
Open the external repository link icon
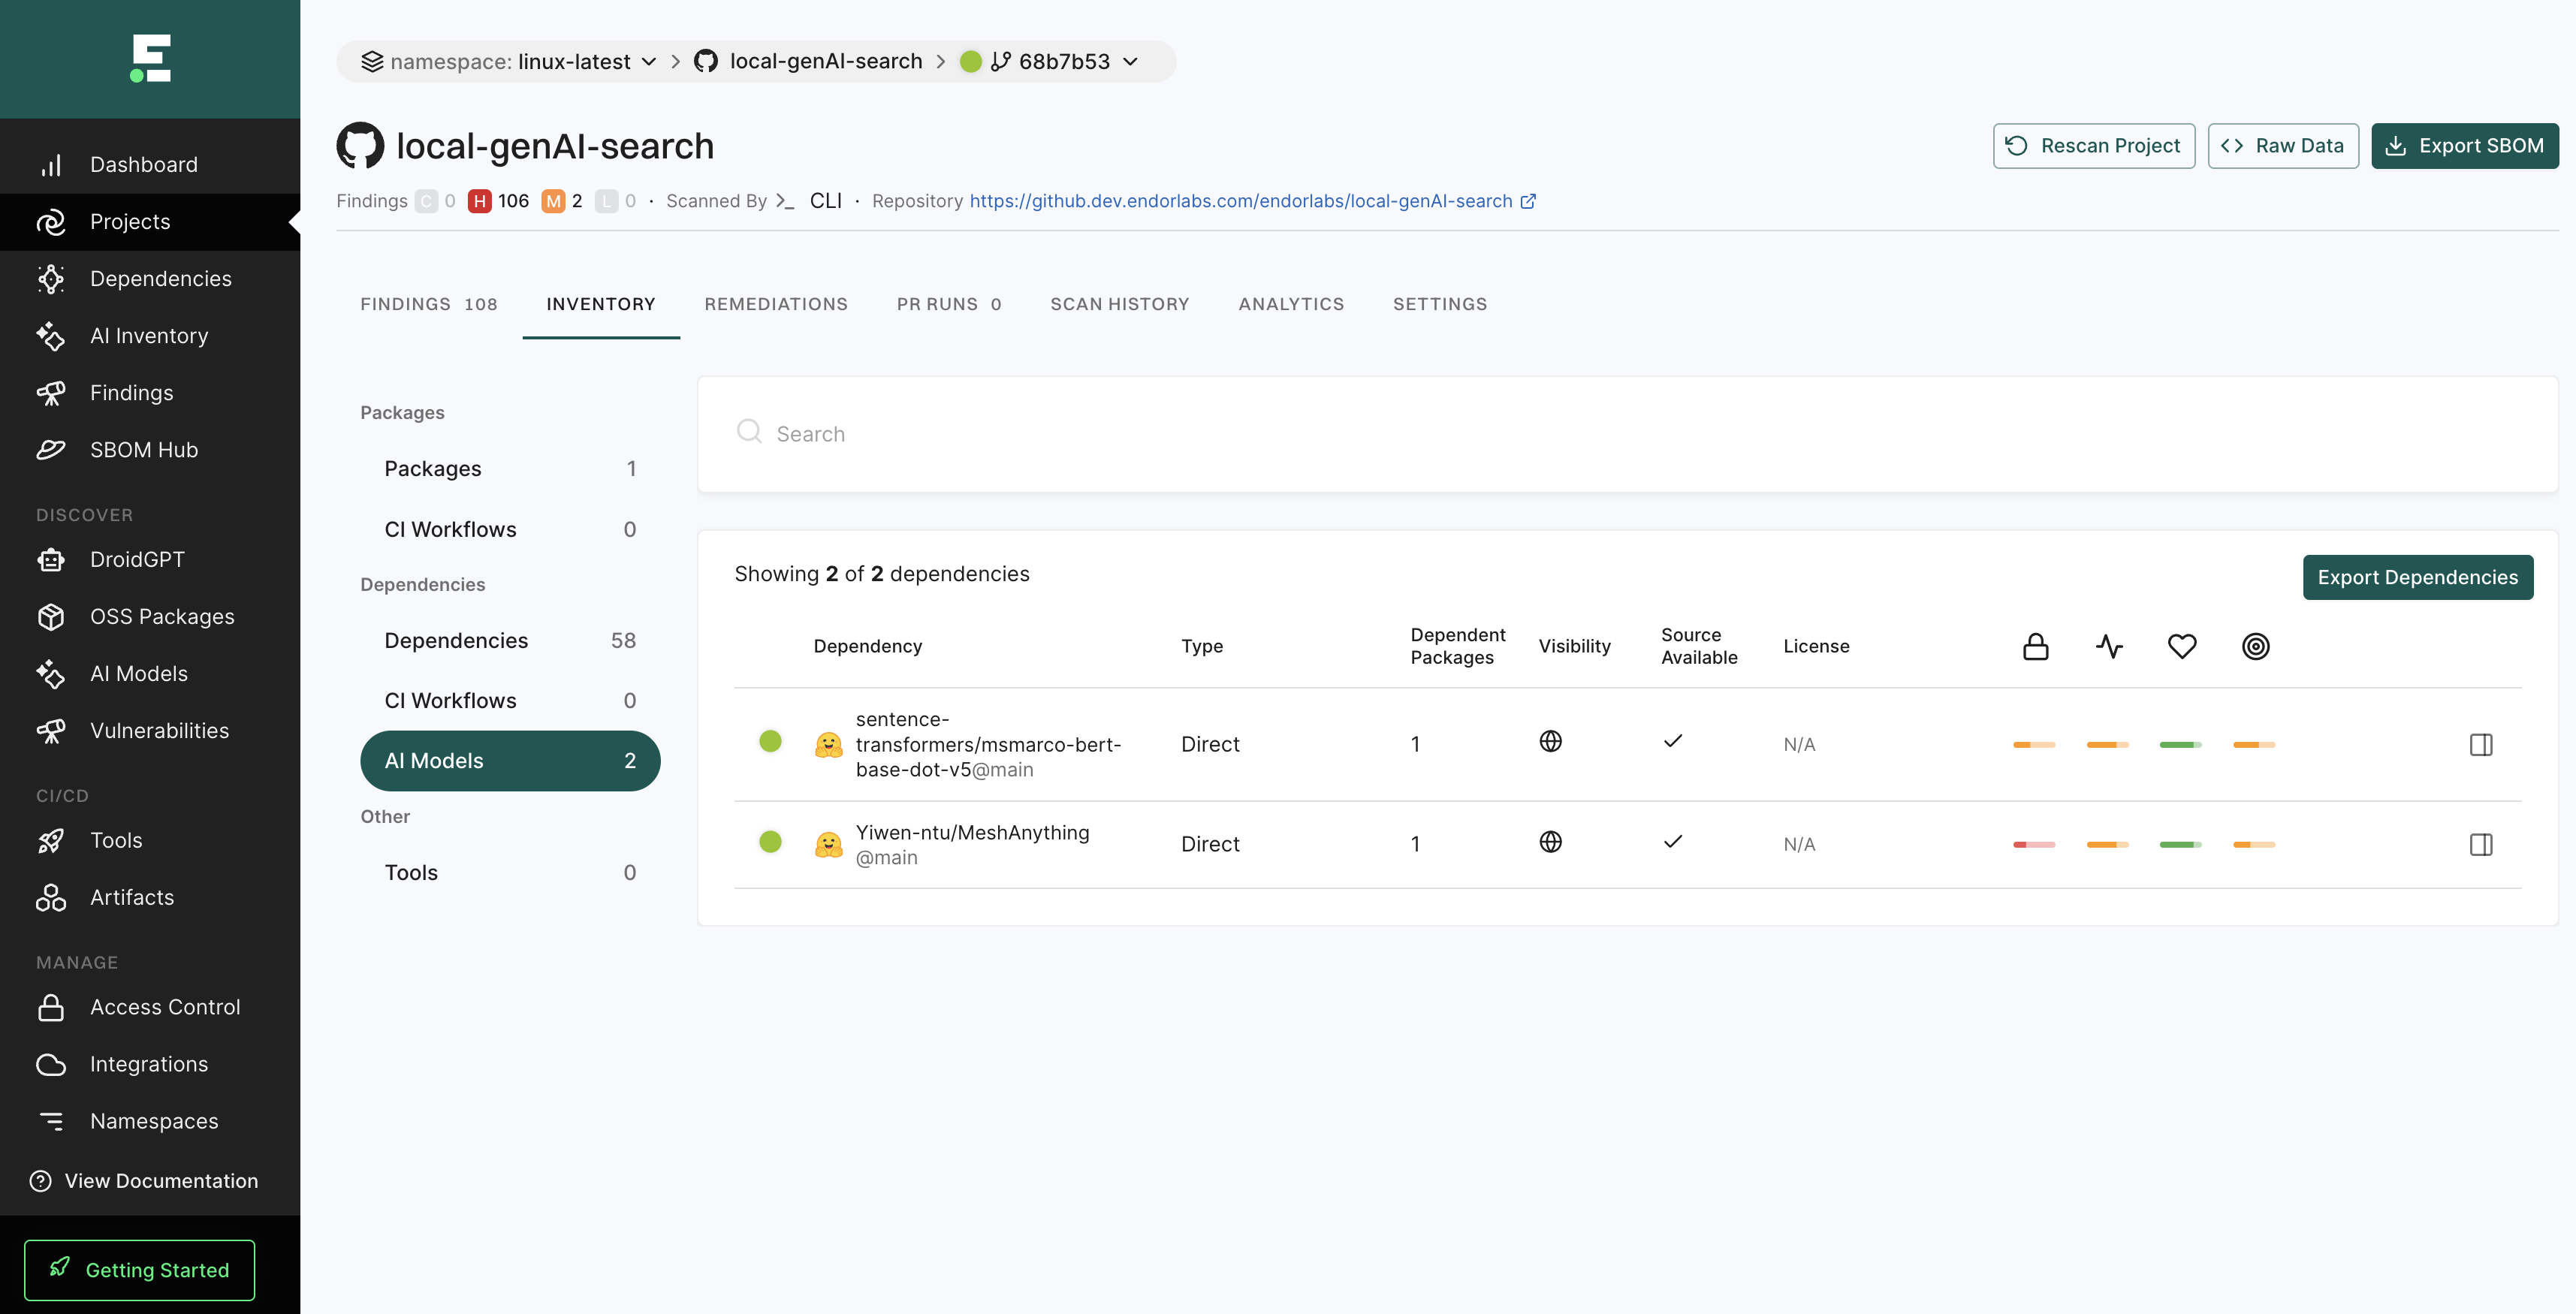pos(1528,201)
